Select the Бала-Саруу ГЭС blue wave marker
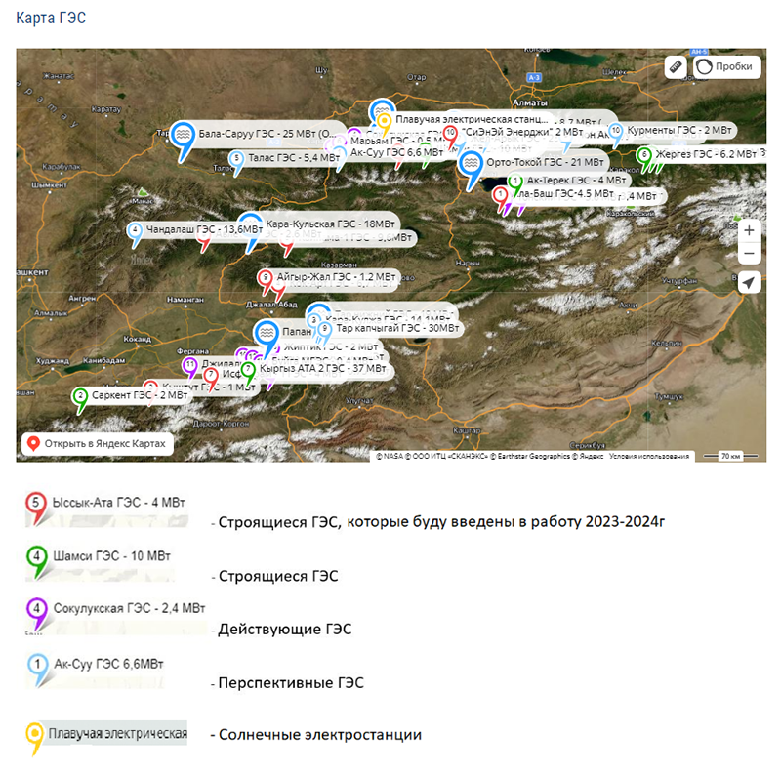The height and width of the screenshot is (774, 781). pos(183,134)
